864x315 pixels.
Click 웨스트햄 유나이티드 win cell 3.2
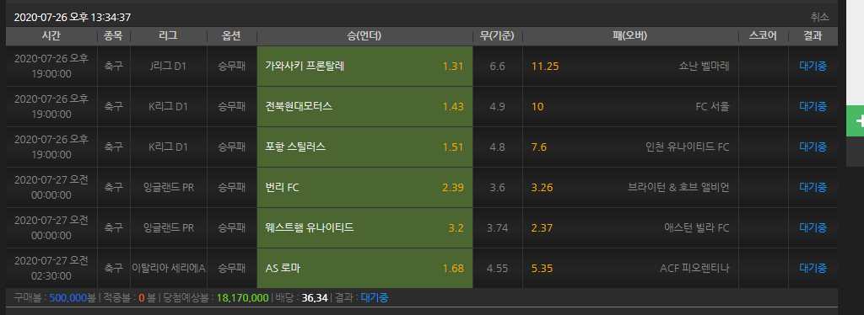[364, 227]
